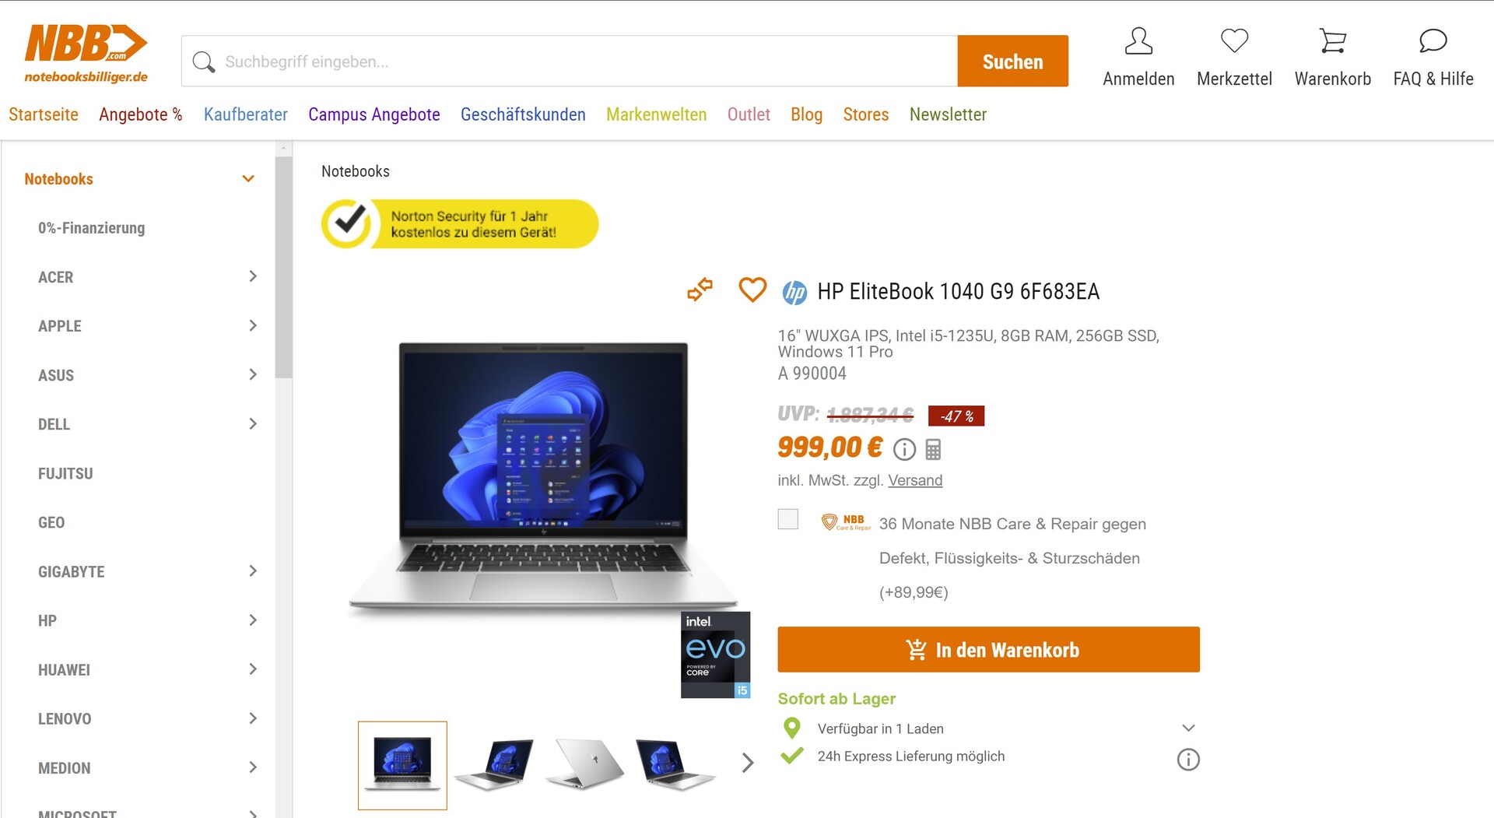Open the Outlet navigation item
Viewport: 1494px width, 818px height.
point(749,114)
